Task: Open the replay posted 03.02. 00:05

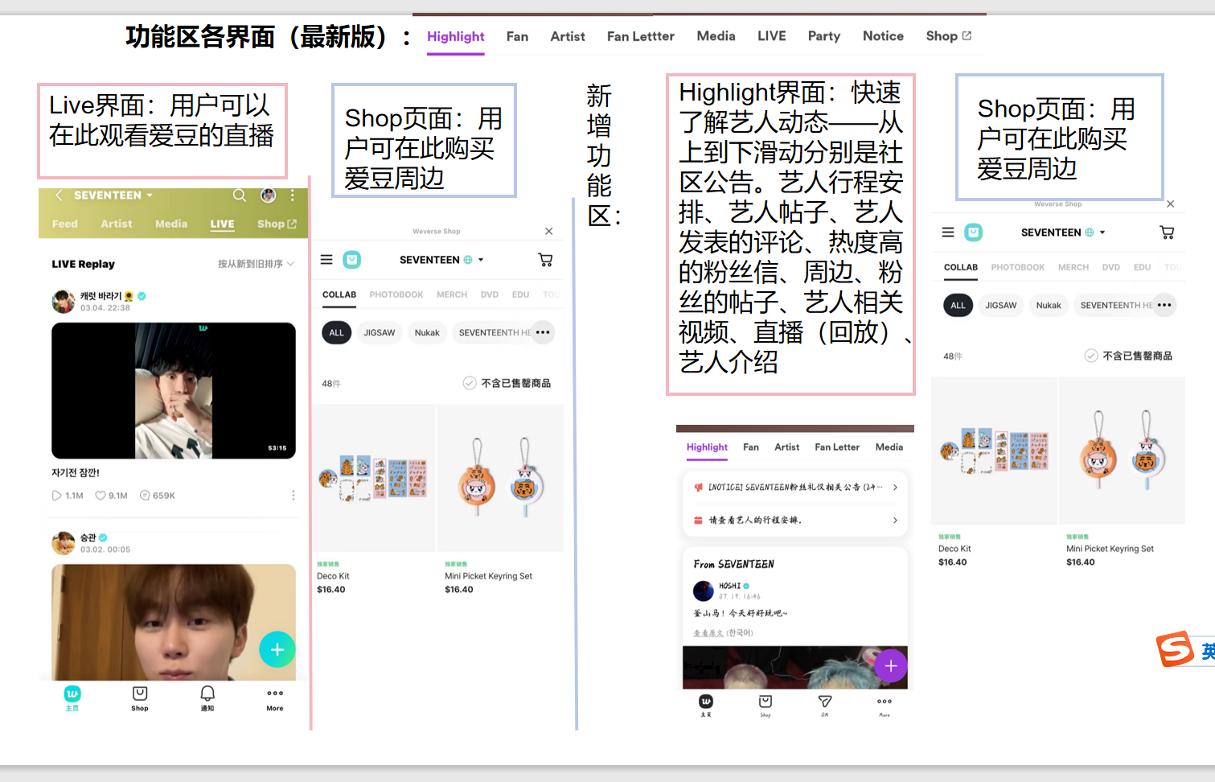Action: 174,622
